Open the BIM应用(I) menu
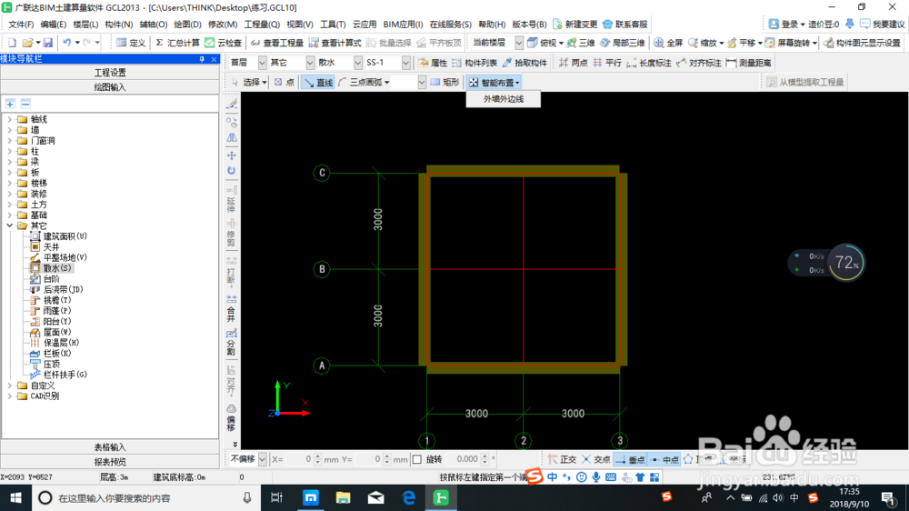 [403, 25]
